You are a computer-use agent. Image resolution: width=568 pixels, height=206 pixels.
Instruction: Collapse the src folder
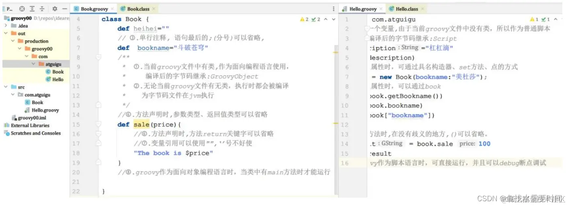click(6, 87)
